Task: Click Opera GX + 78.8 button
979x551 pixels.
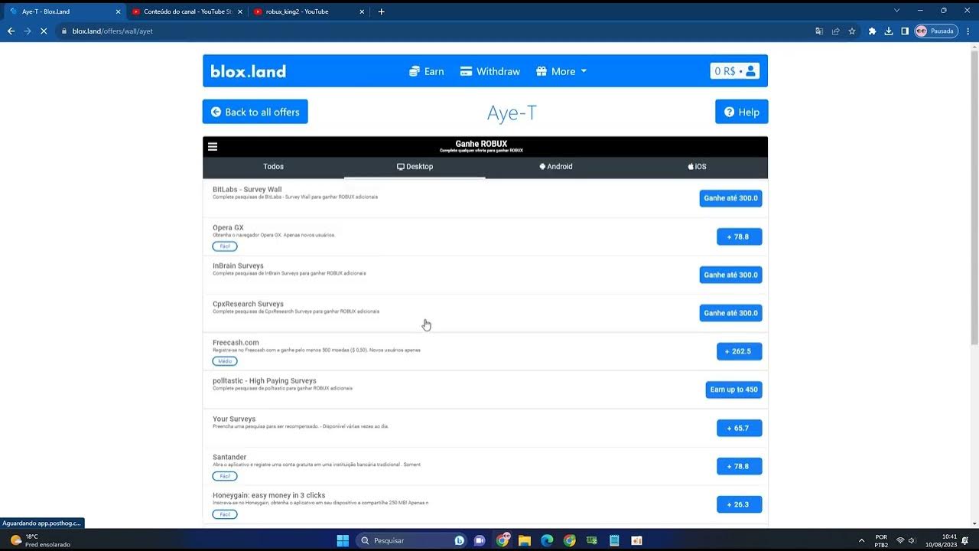Action: click(739, 236)
